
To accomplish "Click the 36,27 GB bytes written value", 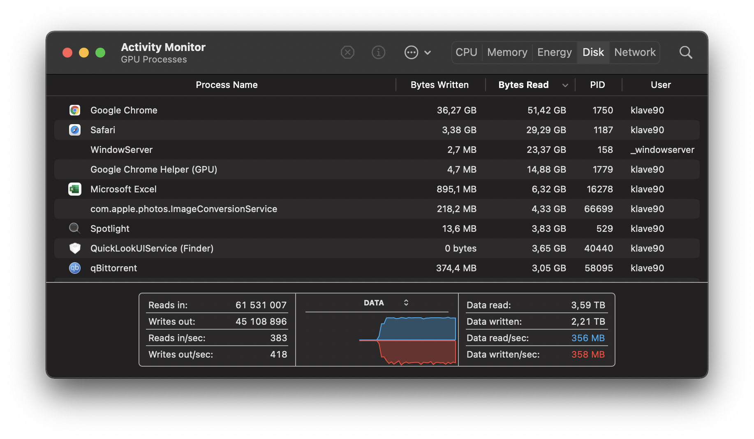I will click(x=456, y=110).
